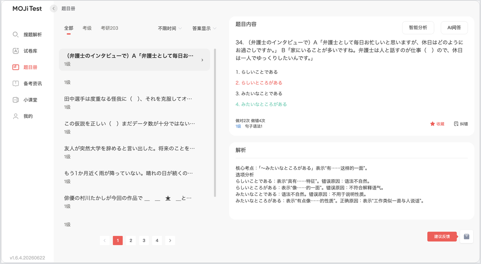Open 小课堂 in the sidebar
Image resolution: width=481 pixels, height=264 pixels.
point(30,100)
